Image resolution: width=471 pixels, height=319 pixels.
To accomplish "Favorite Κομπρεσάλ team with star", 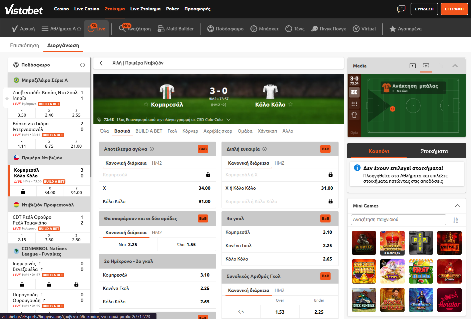I will (x=146, y=105).
